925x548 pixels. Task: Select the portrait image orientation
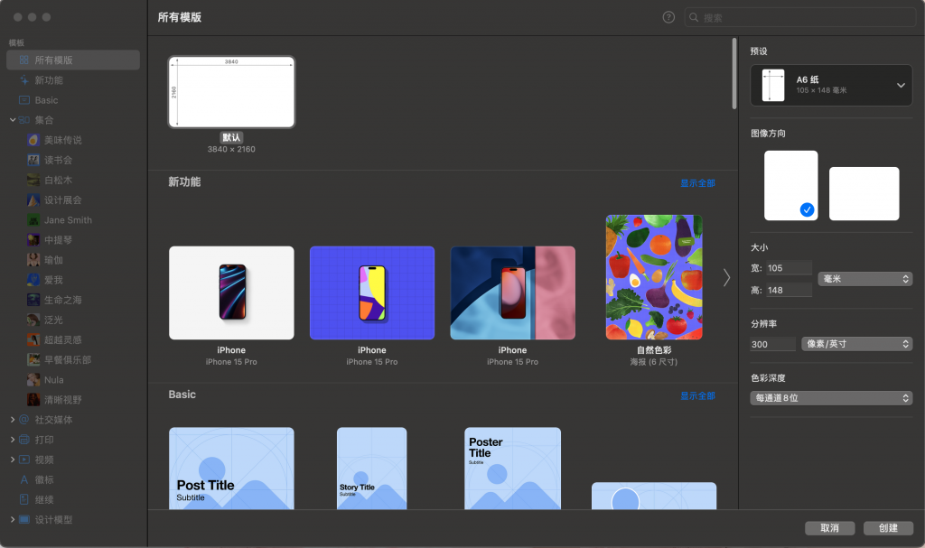click(x=790, y=183)
